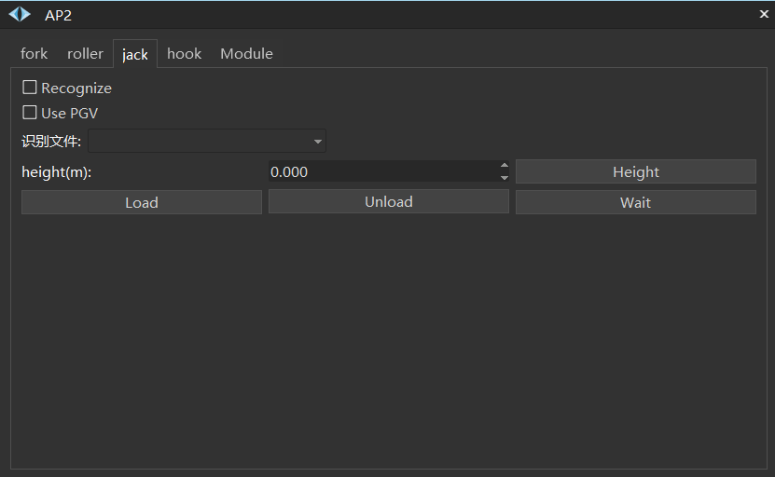Toggle the Use PGV checkbox
Image resolution: width=775 pixels, height=477 pixels.
tap(30, 113)
